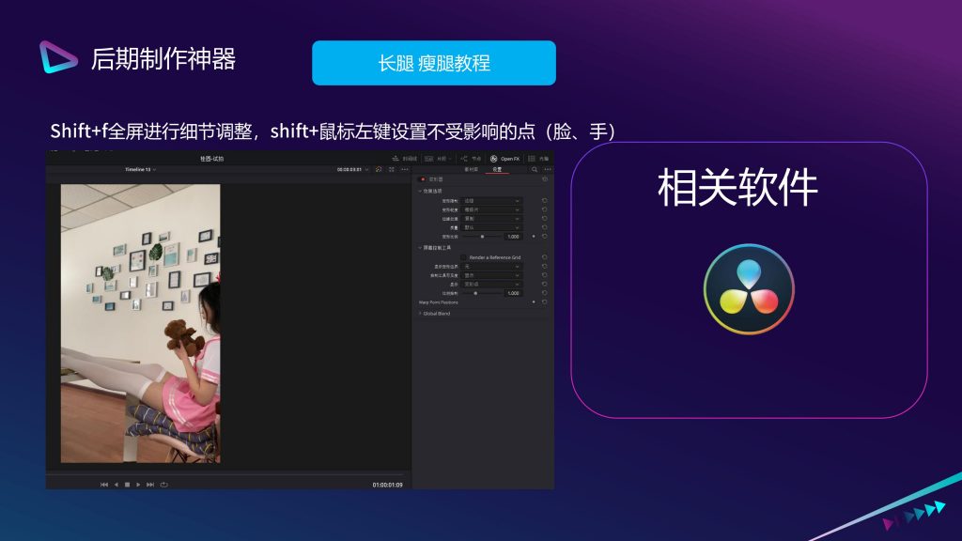Reset the 边缘 dropdown row
This screenshot has height=541, width=962.
pos(545,201)
